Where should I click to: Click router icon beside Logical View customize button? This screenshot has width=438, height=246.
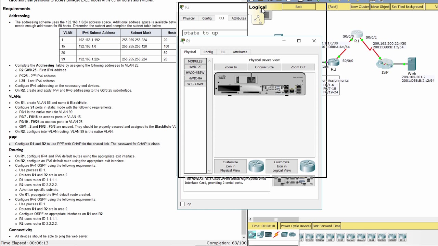tap(307, 166)
